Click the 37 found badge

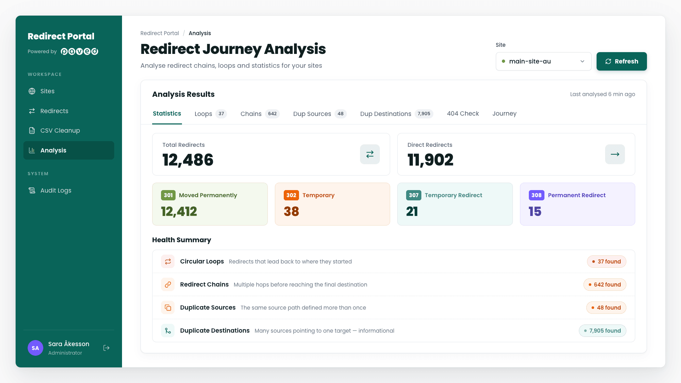tap(607, 261)
